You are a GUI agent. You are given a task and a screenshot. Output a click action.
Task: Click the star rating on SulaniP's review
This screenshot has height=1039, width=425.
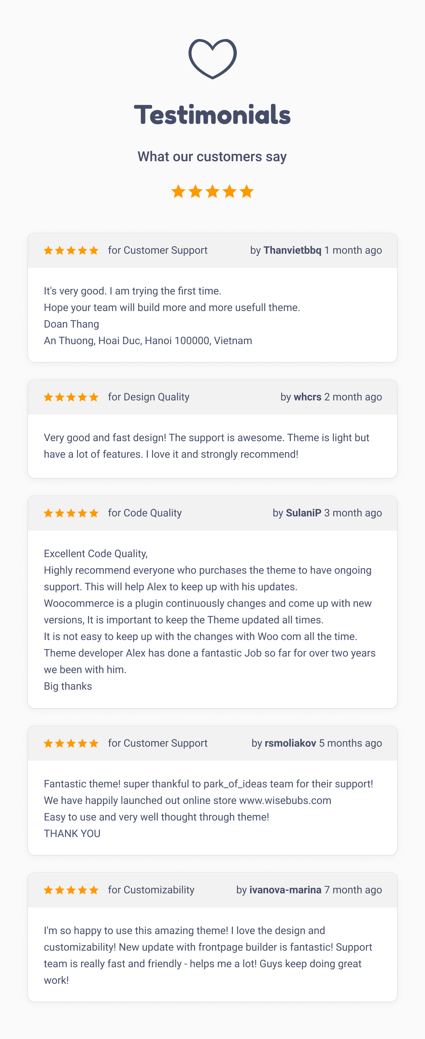coord(71,513)
